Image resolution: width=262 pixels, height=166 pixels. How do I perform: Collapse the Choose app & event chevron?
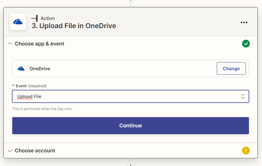[10, 44]
